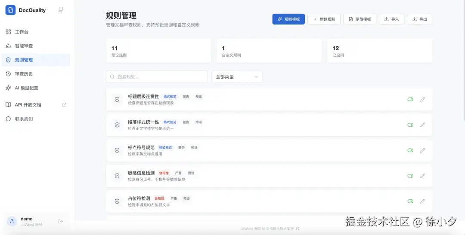Click the 示范模板 button
The width and height of the screenshot is (465, 235).
point(360,19)
